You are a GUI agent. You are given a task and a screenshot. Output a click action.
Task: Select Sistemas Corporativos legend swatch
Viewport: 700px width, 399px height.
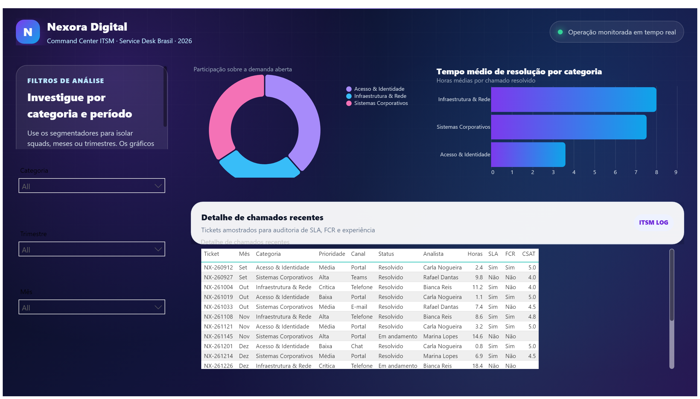tap(348, 103)
